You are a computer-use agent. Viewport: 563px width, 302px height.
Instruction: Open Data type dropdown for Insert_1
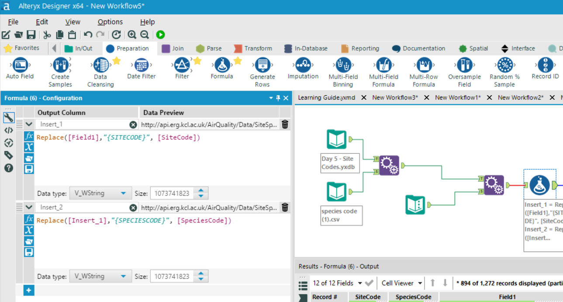[x=100, y=193]
